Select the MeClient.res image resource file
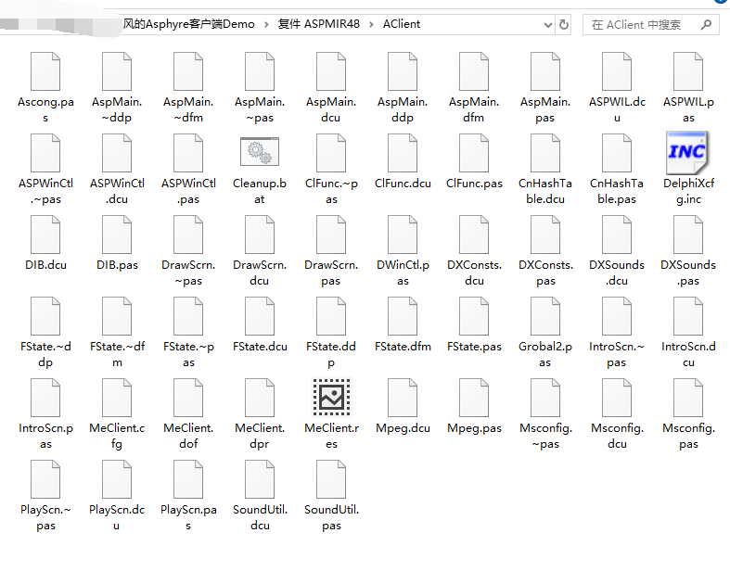 (331, 399)
